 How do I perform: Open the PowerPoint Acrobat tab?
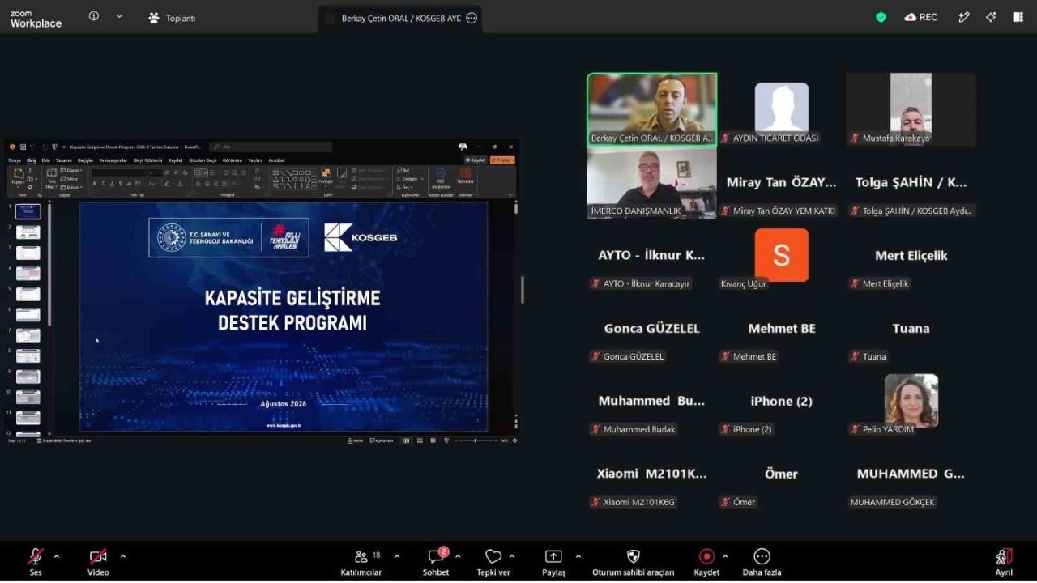coord(276,160)
